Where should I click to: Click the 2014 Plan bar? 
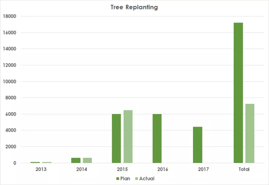pyautogui.click(x=76, y=160)
